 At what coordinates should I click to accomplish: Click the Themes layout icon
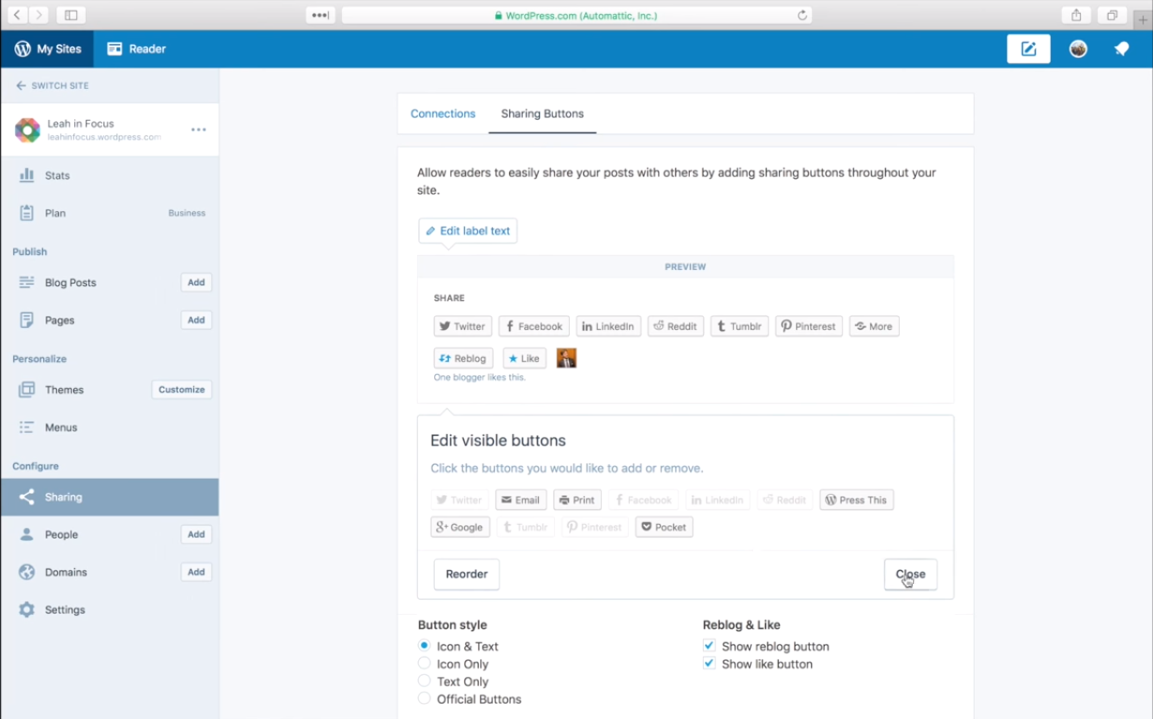pyautogui.click(x=26, y=389)
